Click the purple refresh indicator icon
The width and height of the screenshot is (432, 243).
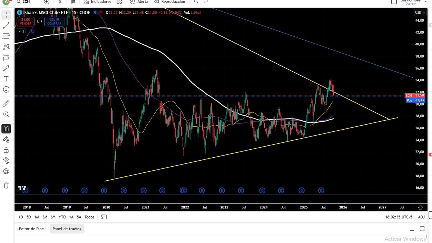(x=32, y=31)
